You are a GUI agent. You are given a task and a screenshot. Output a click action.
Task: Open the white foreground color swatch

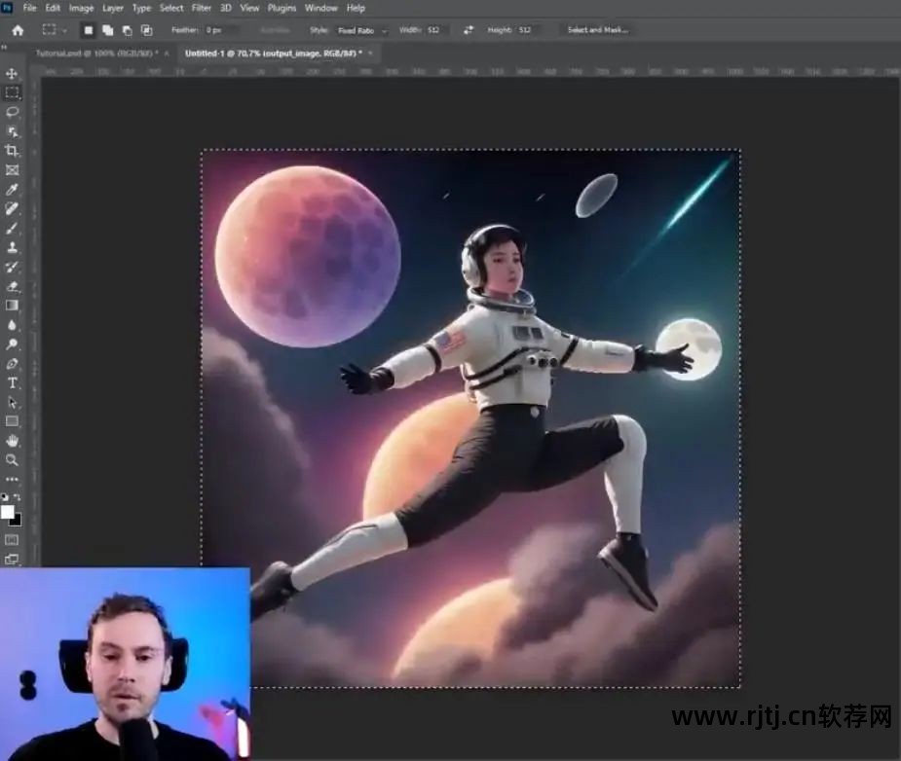tap(8, 512)
